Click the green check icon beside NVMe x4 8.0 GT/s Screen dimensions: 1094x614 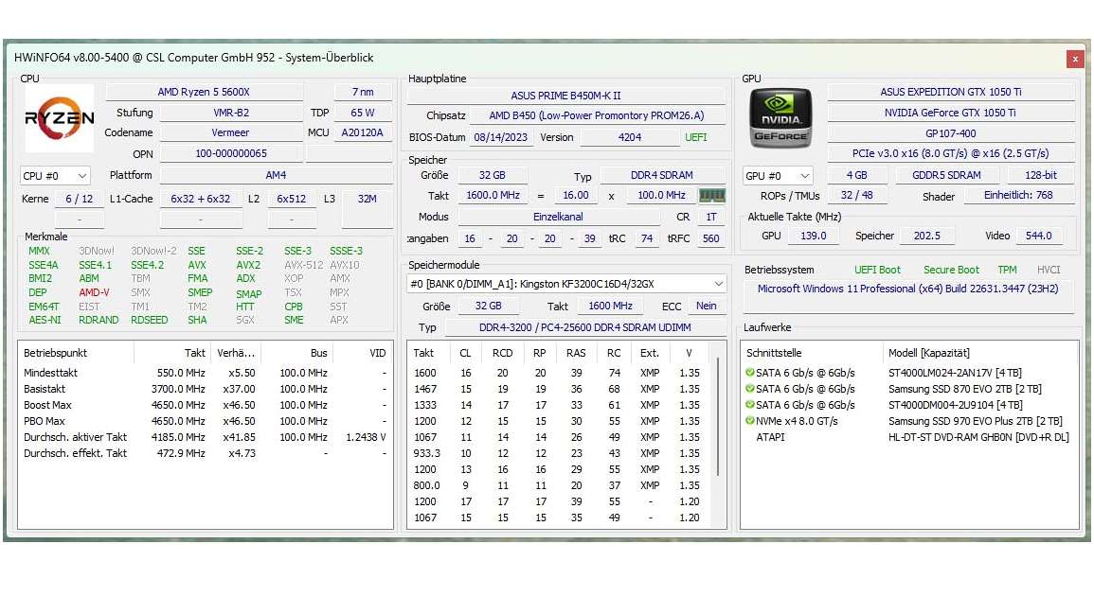tap(749, 421)
